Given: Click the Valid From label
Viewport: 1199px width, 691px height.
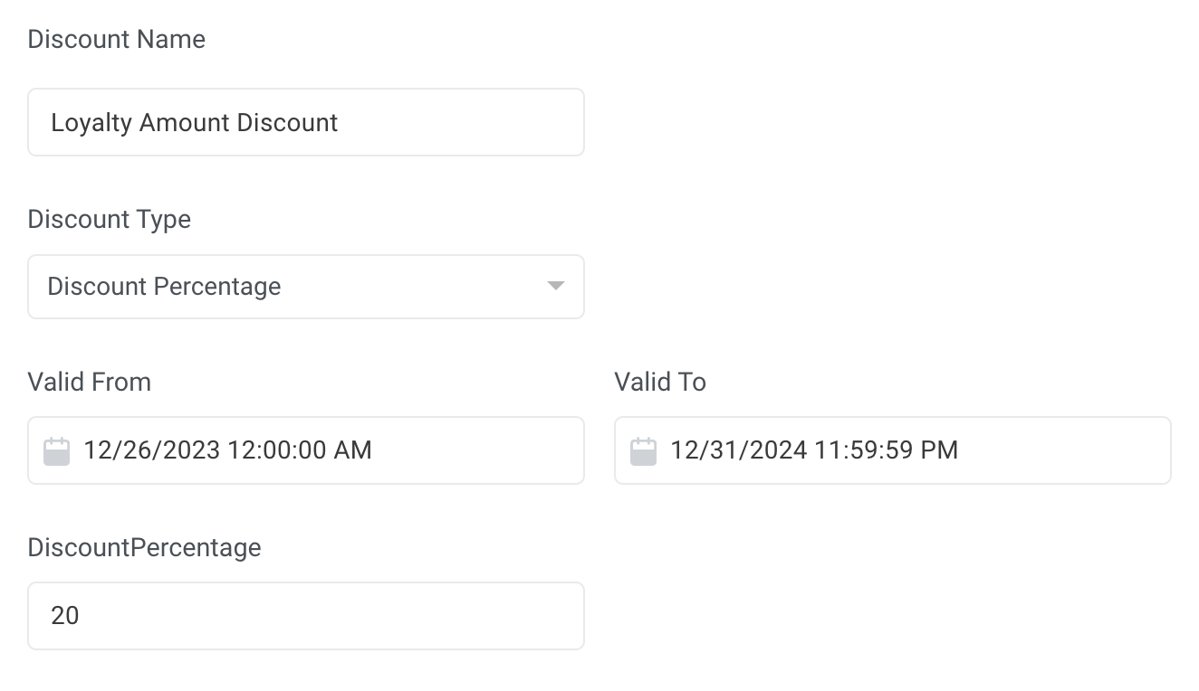Looking at the screenshot, I should (90, 382).
